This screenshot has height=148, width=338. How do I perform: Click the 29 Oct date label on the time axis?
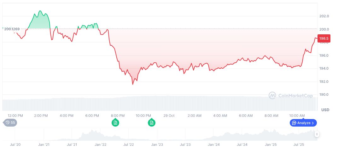click(169, 116)
